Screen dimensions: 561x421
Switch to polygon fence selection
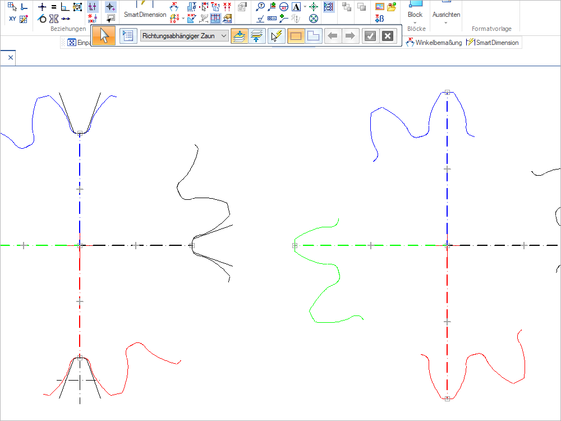coord(314,36)
